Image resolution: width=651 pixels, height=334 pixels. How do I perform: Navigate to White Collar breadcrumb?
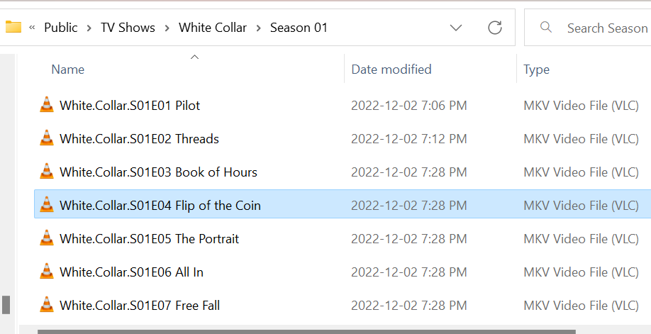point(213,28)
